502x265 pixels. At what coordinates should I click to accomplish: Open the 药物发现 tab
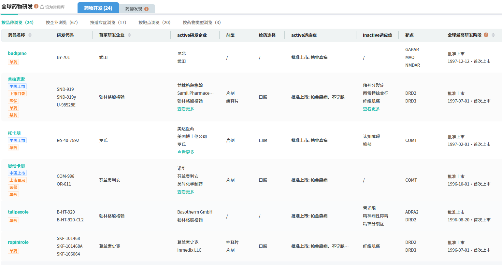(x=134, y=9)
